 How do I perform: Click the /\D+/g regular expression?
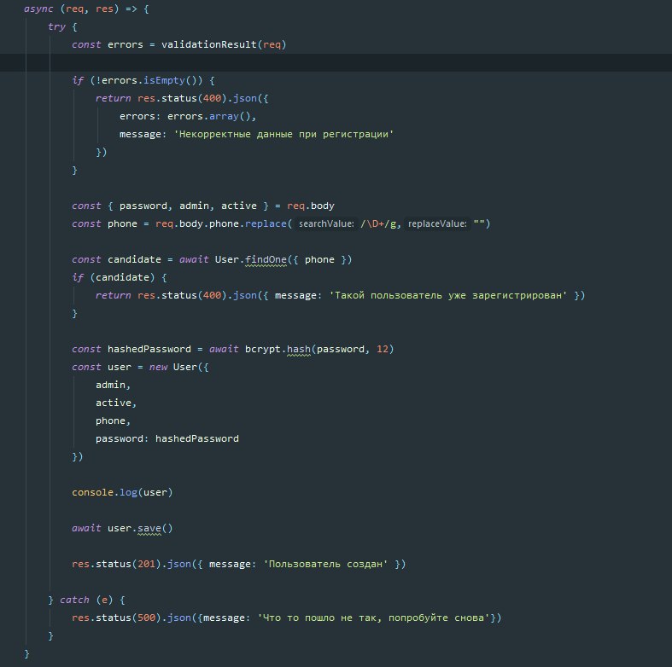pos(378,224)
